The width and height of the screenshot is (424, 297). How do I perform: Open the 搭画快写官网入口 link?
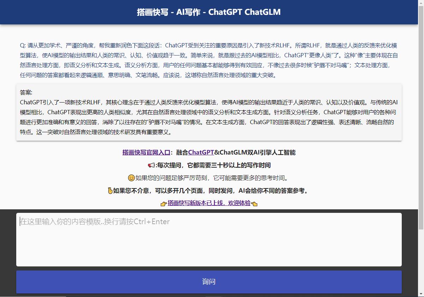pos(146,152)
